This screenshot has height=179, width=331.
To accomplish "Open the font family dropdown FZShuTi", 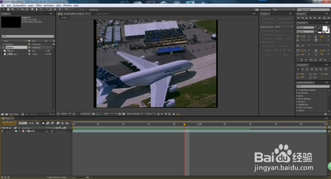I will (307, 28).
